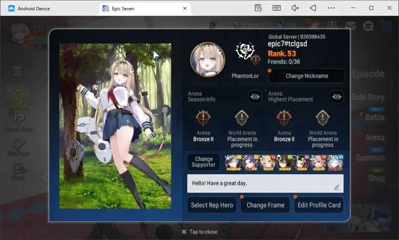
Task: Click the Arena Bronze II badge under Highest Placement
Action: (x=284, y=118)
